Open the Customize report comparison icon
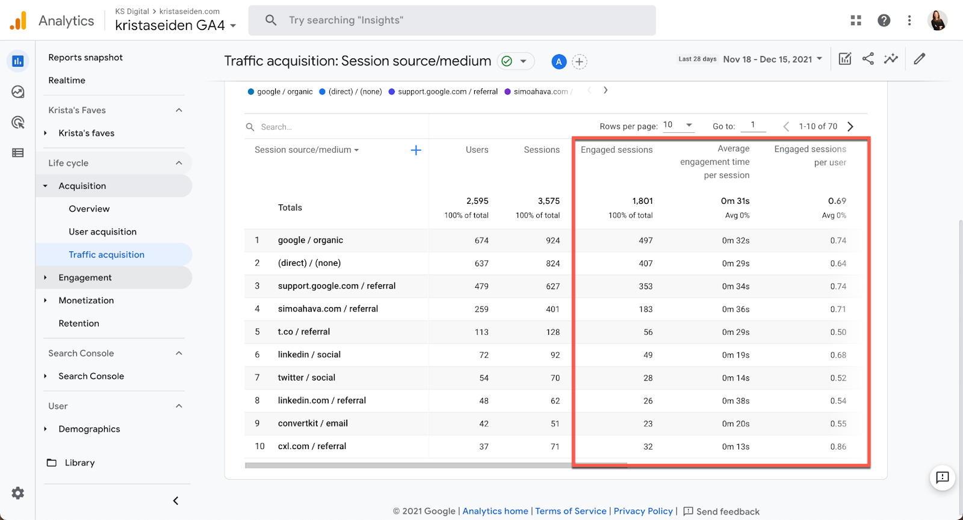 [x=845, y=59]
